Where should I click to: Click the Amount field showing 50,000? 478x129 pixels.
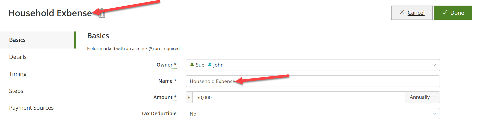click(x=299, y=97)
